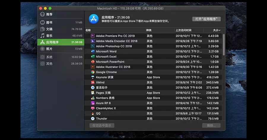Click the book icon beside 图书

pyautogui.click(x=42, y=22)
